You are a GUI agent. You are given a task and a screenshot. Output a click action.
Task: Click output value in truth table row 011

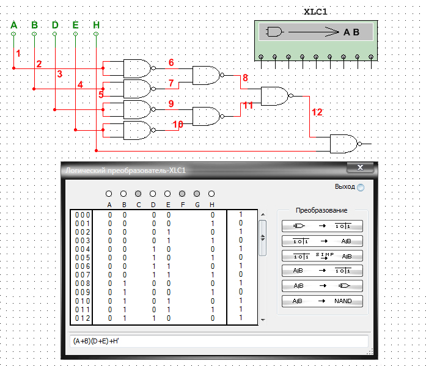tap(241, 309)
